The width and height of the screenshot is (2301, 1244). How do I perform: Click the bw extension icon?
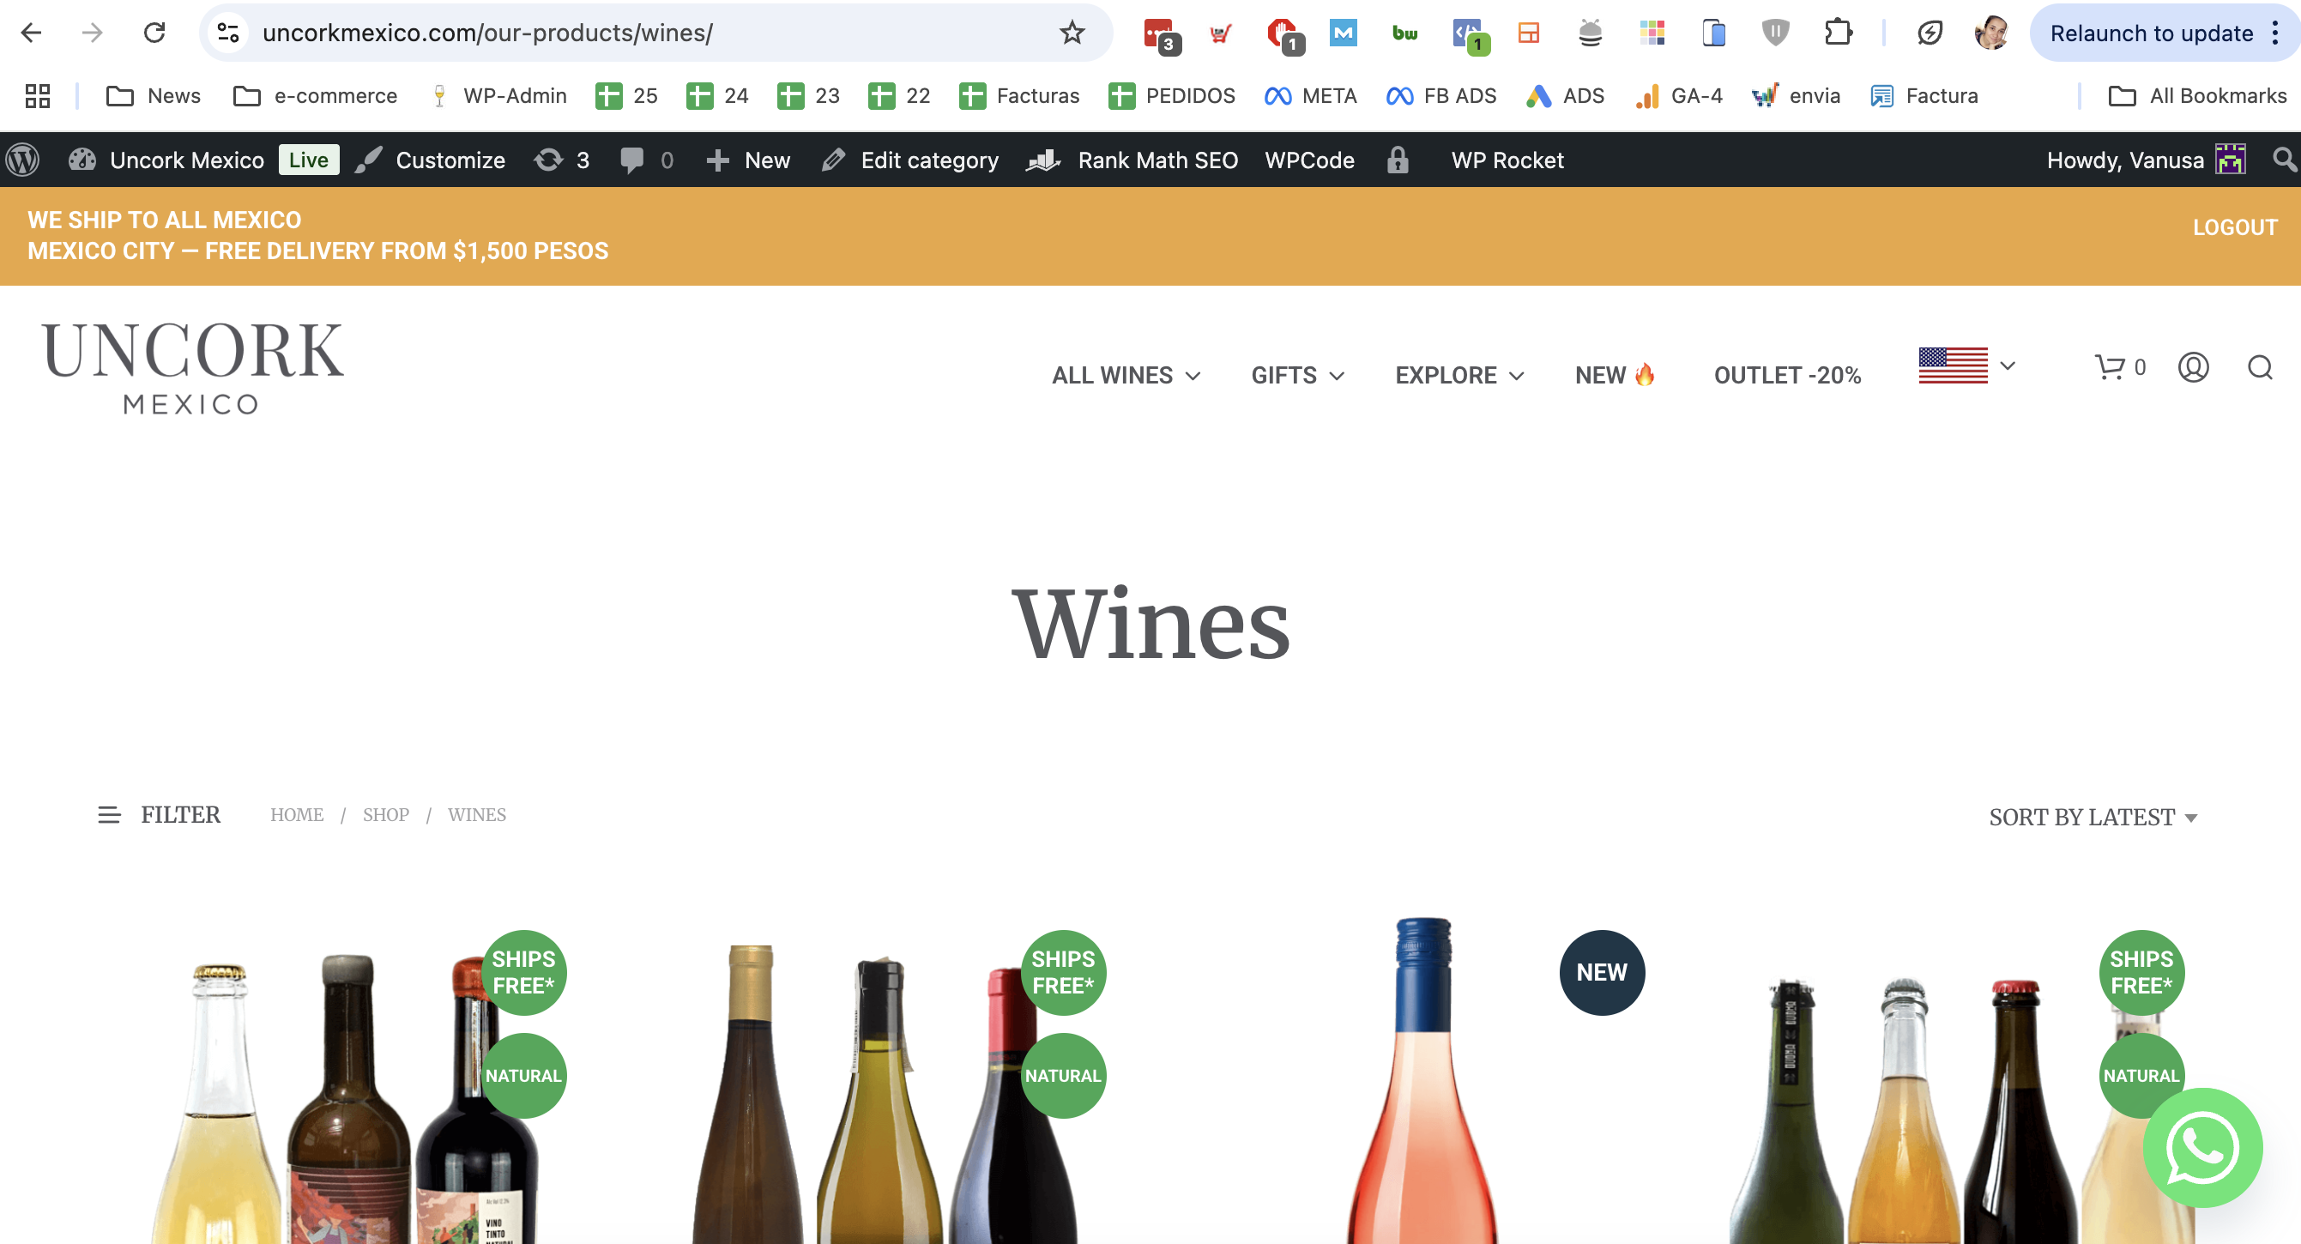click(x=1405, y=33)
